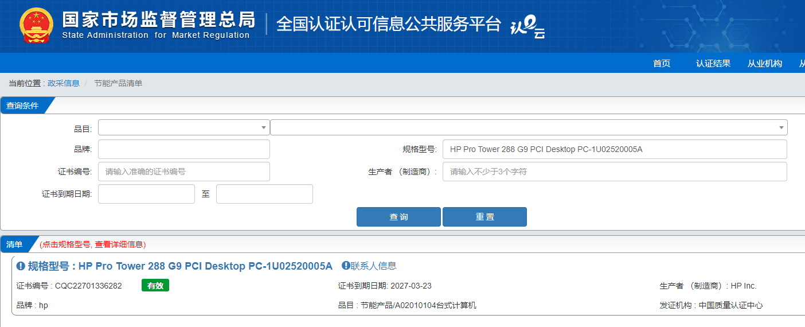The image size is (805, 327).
Task: Click the 证书到期日期 start date field
Action: tap(147, 194)
